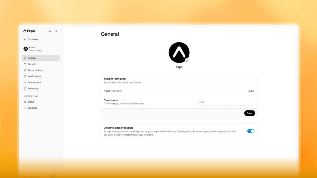Open the Billing page
The width and height of the screenshot is (317, 178).
pyautogui.click(x=41, y=102)
